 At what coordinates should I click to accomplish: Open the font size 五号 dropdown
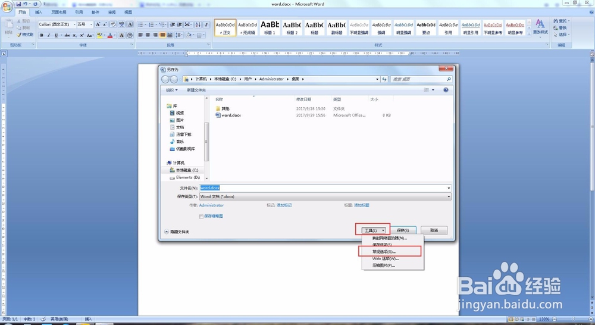point(91,24)
